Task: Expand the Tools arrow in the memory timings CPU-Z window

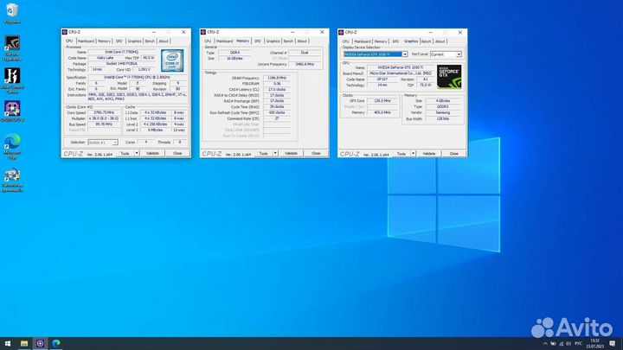Action: (275, 153)
